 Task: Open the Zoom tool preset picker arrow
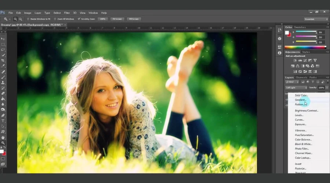10,19
